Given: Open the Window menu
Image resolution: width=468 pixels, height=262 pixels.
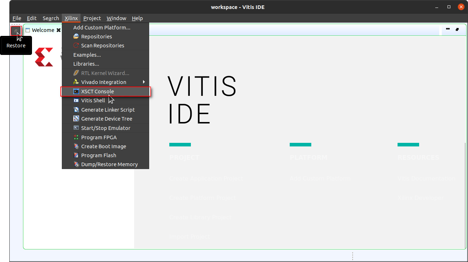Looking at the screenshot, I should coord(116,18).
